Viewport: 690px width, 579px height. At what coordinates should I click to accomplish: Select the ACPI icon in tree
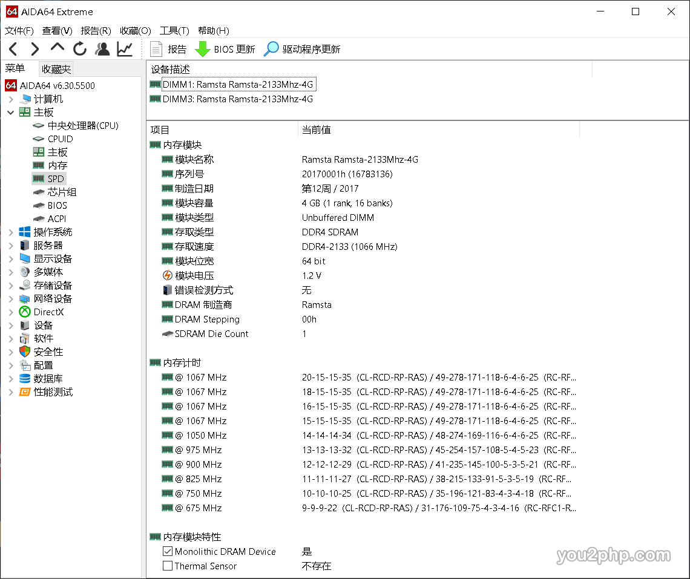coord(39,218)
